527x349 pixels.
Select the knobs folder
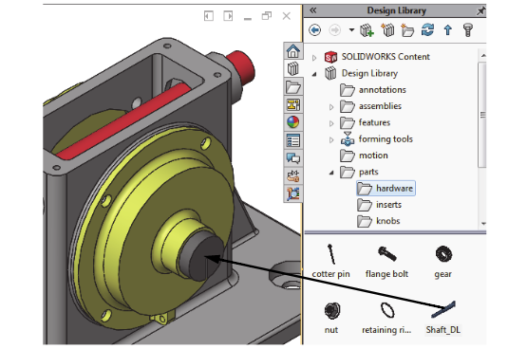click(x=387, y=221)
